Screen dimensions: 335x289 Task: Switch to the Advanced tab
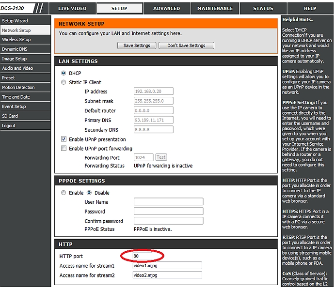166,8
